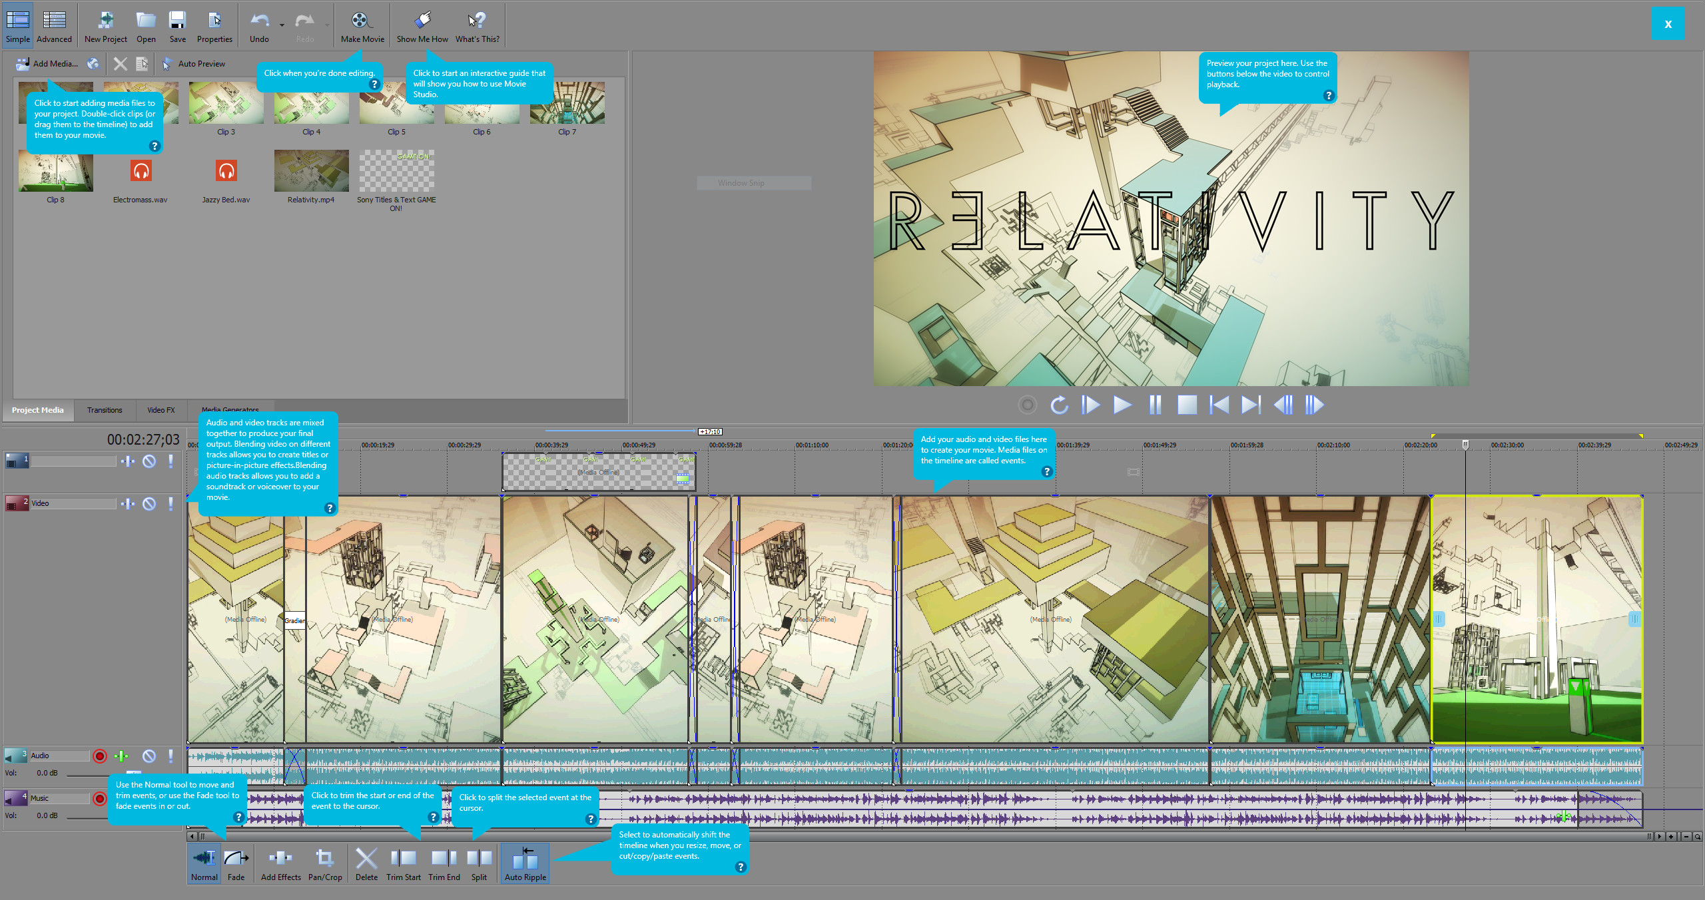The height and width of the screenshot is (900, 1705).
Task: Click the Add Media button
Action: (x=50, y=63)
